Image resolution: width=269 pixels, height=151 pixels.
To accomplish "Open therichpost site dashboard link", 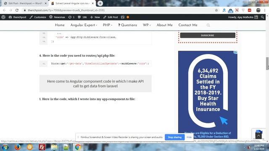I will 18,17.
